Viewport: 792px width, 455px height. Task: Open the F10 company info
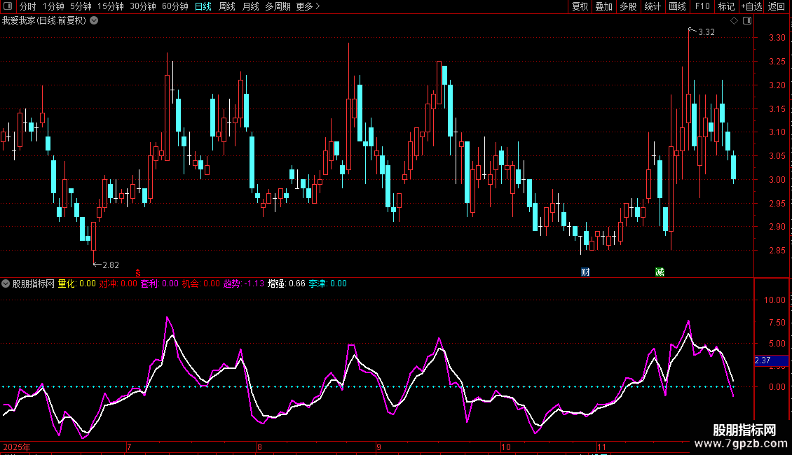[702, 6]
